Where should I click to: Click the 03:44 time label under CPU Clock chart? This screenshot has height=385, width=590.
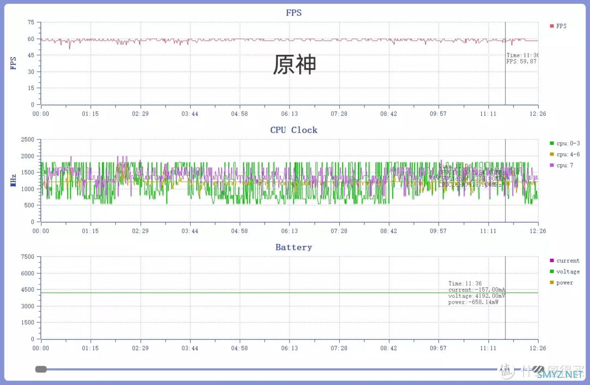point(190,231)
